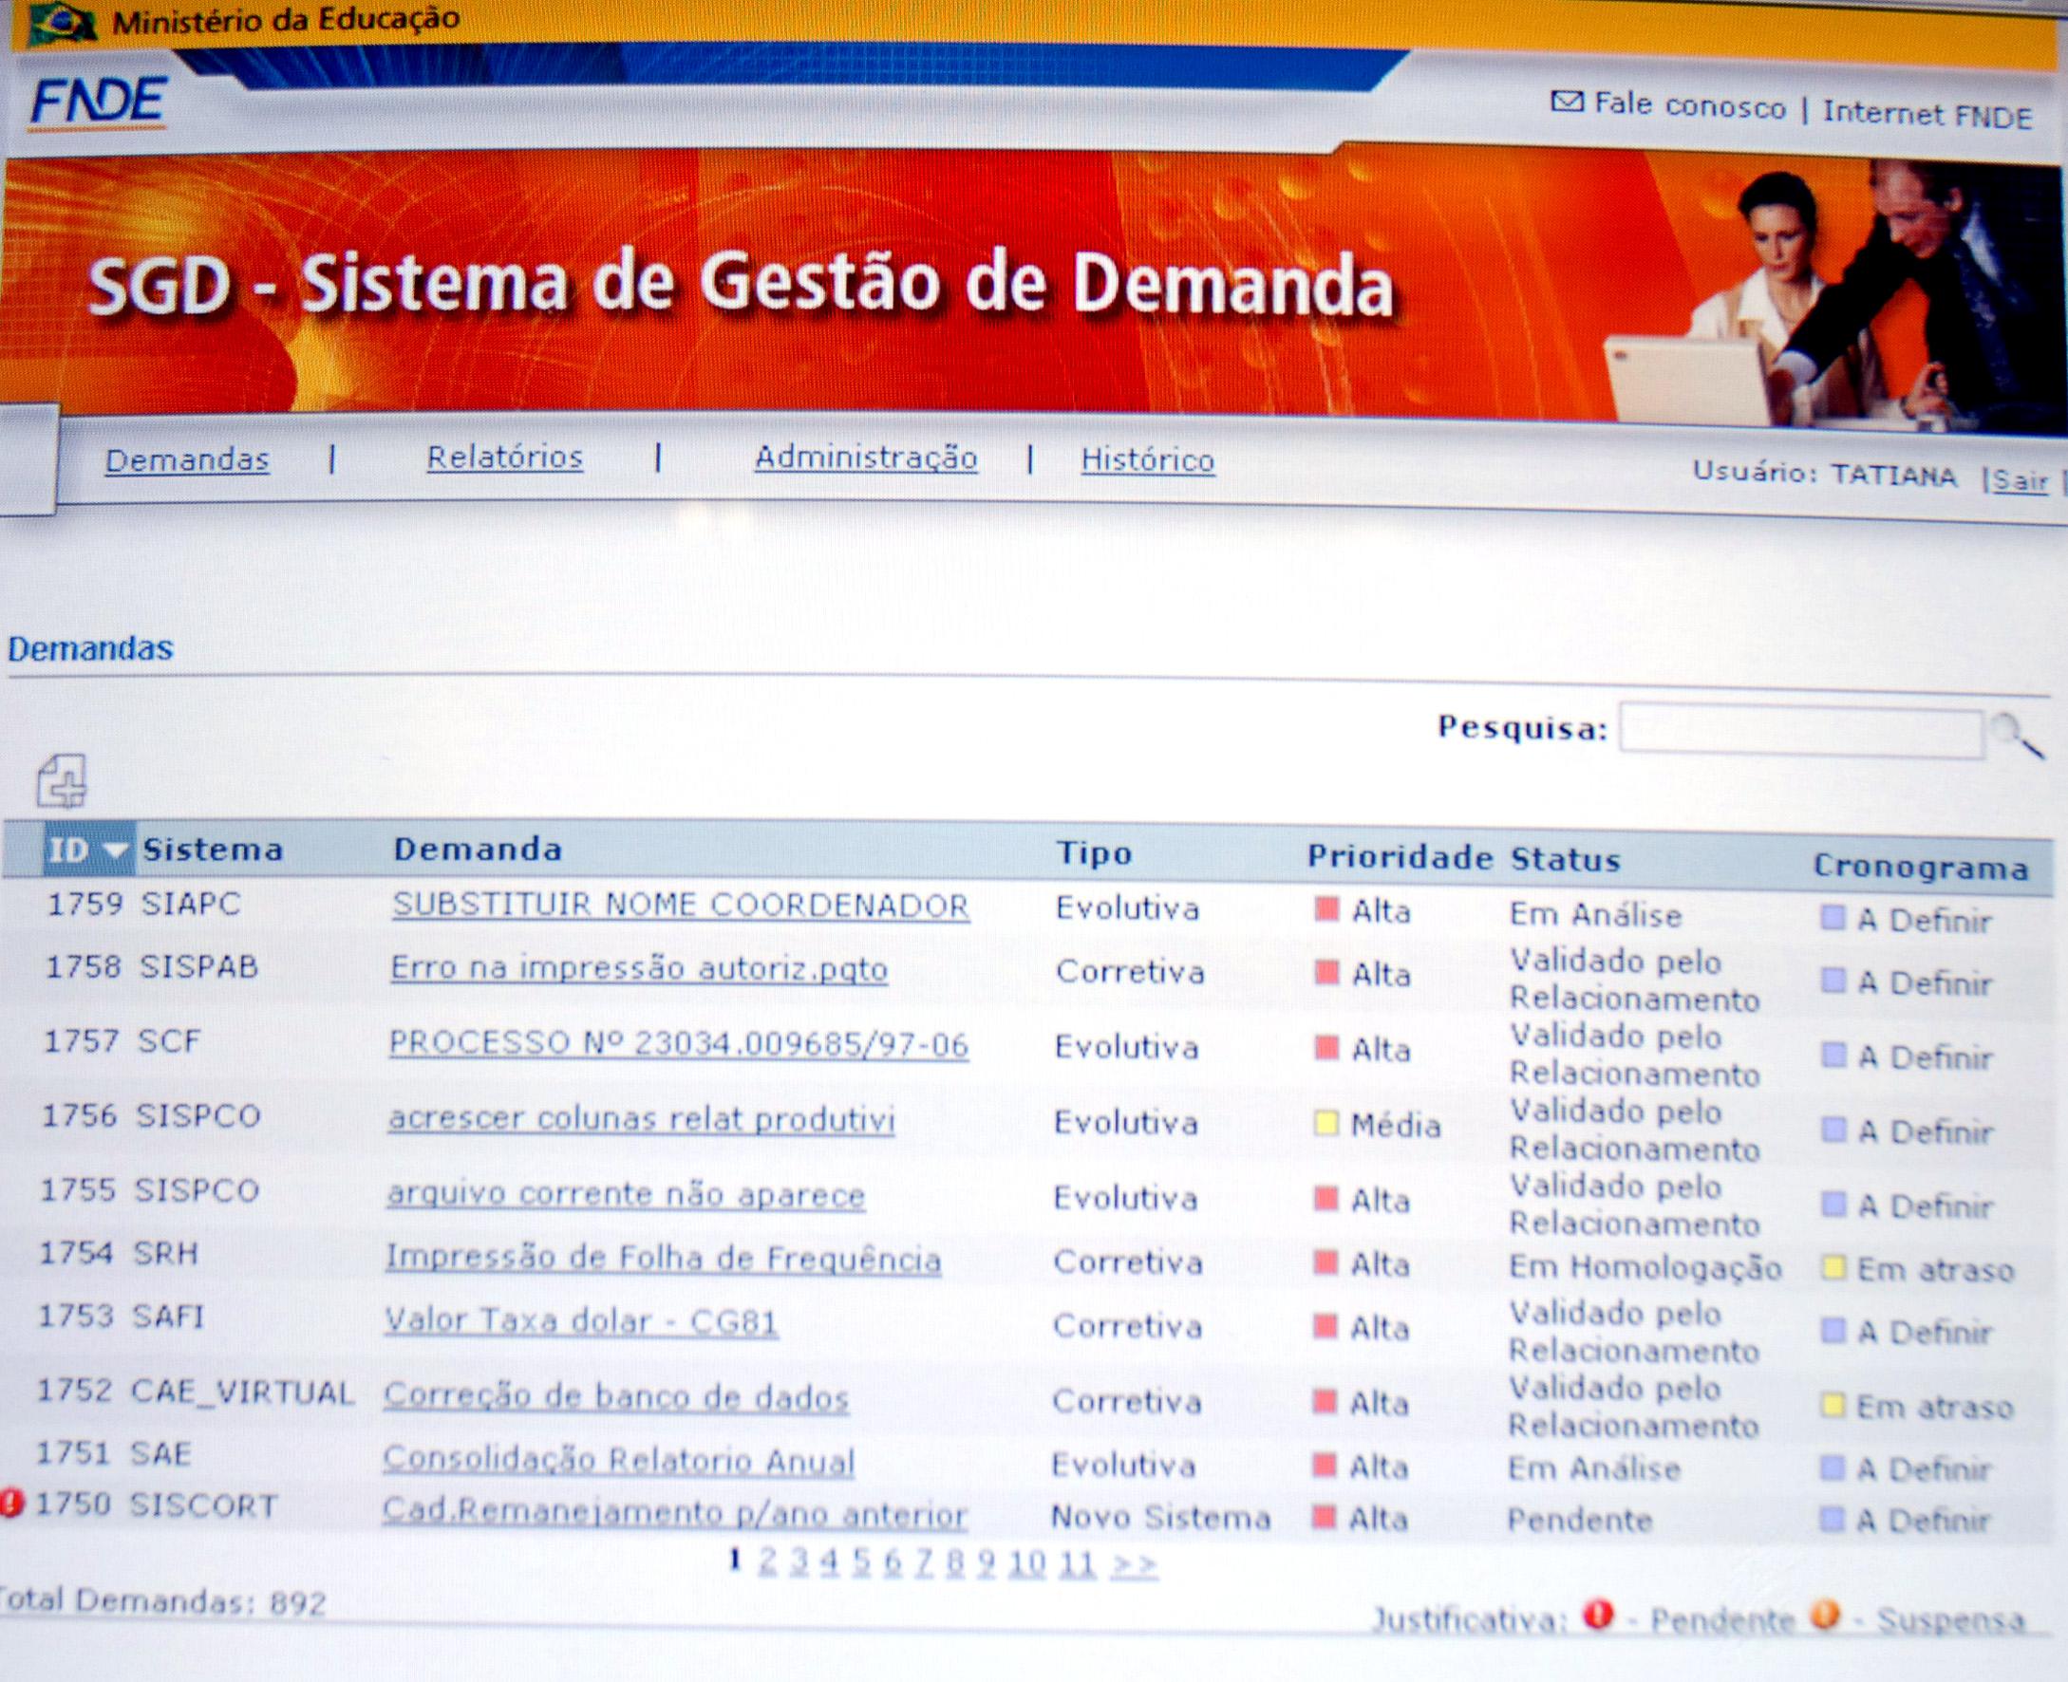Click the FNDE logo

pos(99,103)
